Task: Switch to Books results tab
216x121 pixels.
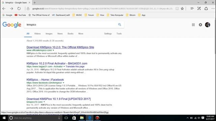Action: click(x=71, y=34)
